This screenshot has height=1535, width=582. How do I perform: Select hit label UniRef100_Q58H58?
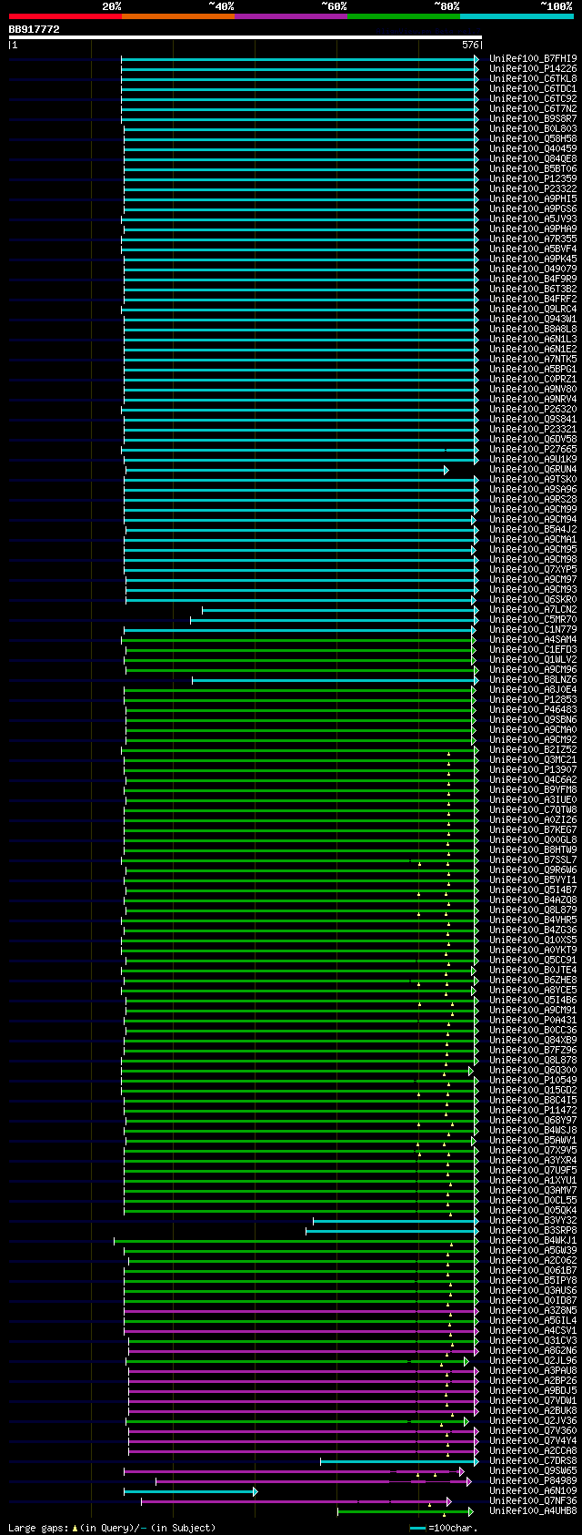[x=533, y=139]
